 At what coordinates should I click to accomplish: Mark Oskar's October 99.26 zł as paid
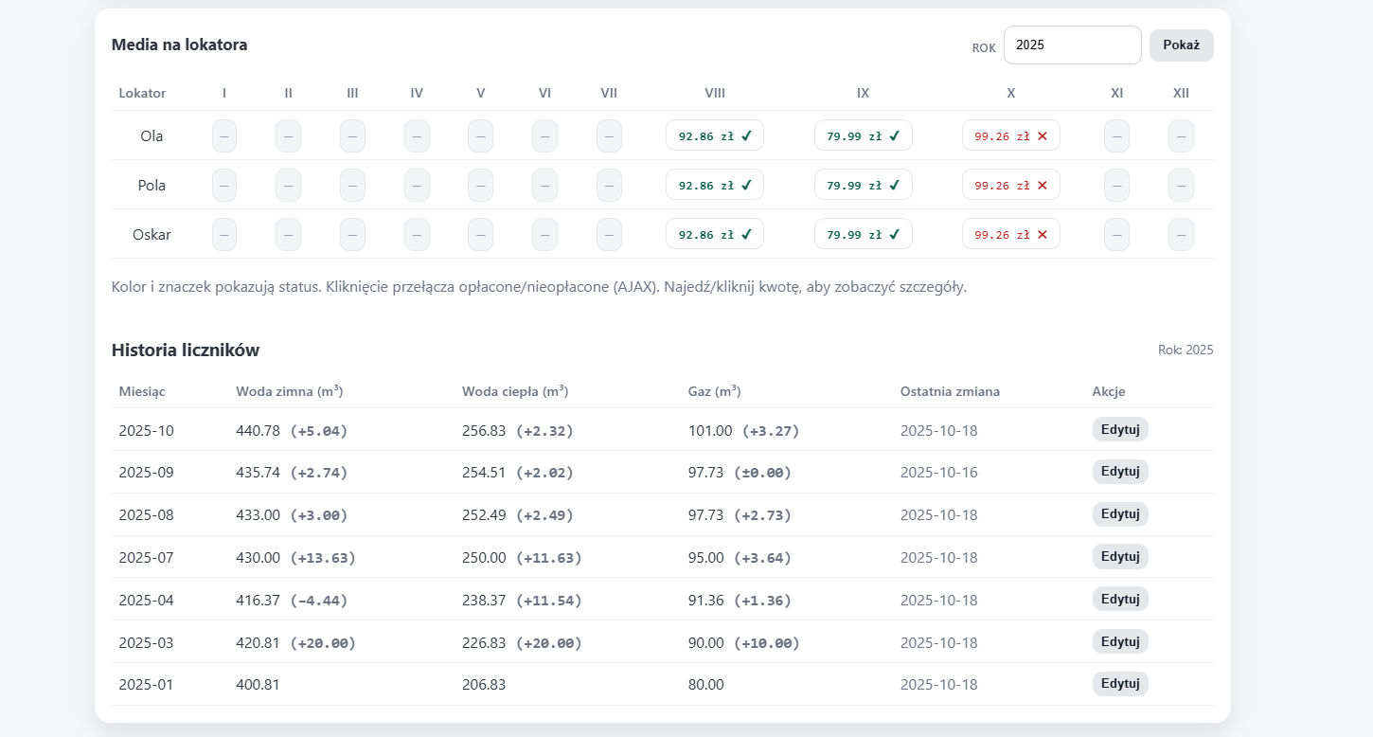point(1010,234)
